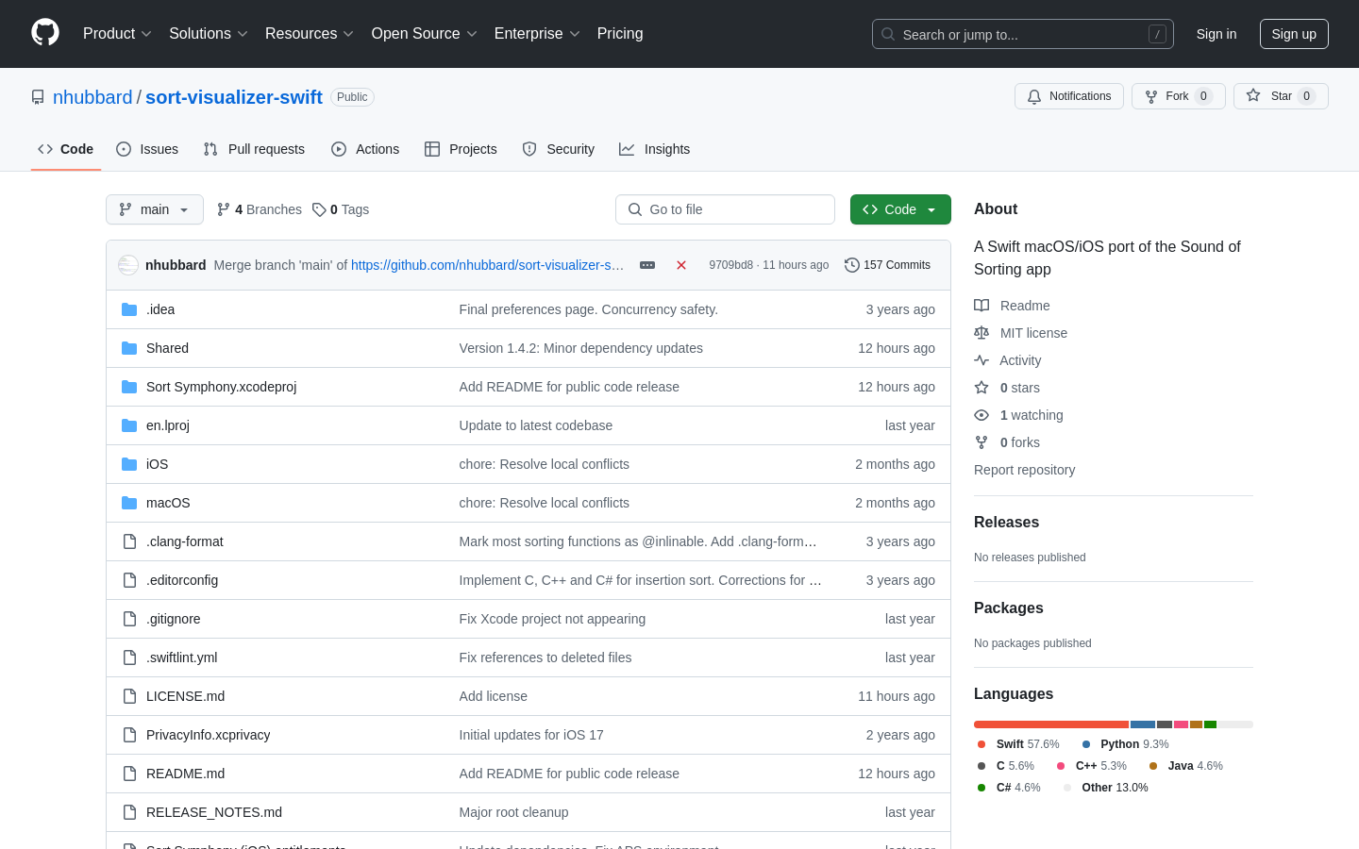Image resolution: width=1359 pixels, height=849 pixels.
Task: Expand the Product menu
Action: click(117, 34)
